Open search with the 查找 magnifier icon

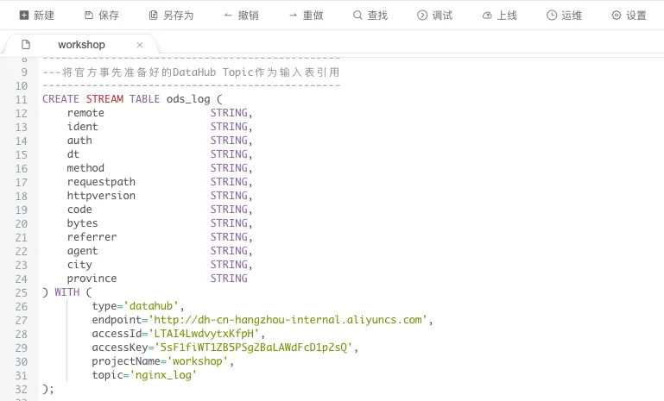coord(357,16)
